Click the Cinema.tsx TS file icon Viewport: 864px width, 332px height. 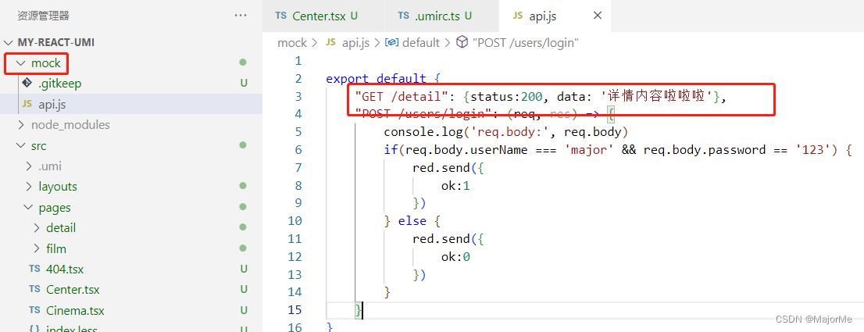tap(34, 311)
